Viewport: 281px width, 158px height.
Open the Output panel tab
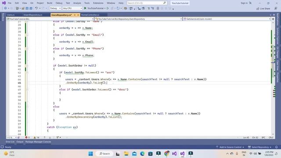pos(20,142)
